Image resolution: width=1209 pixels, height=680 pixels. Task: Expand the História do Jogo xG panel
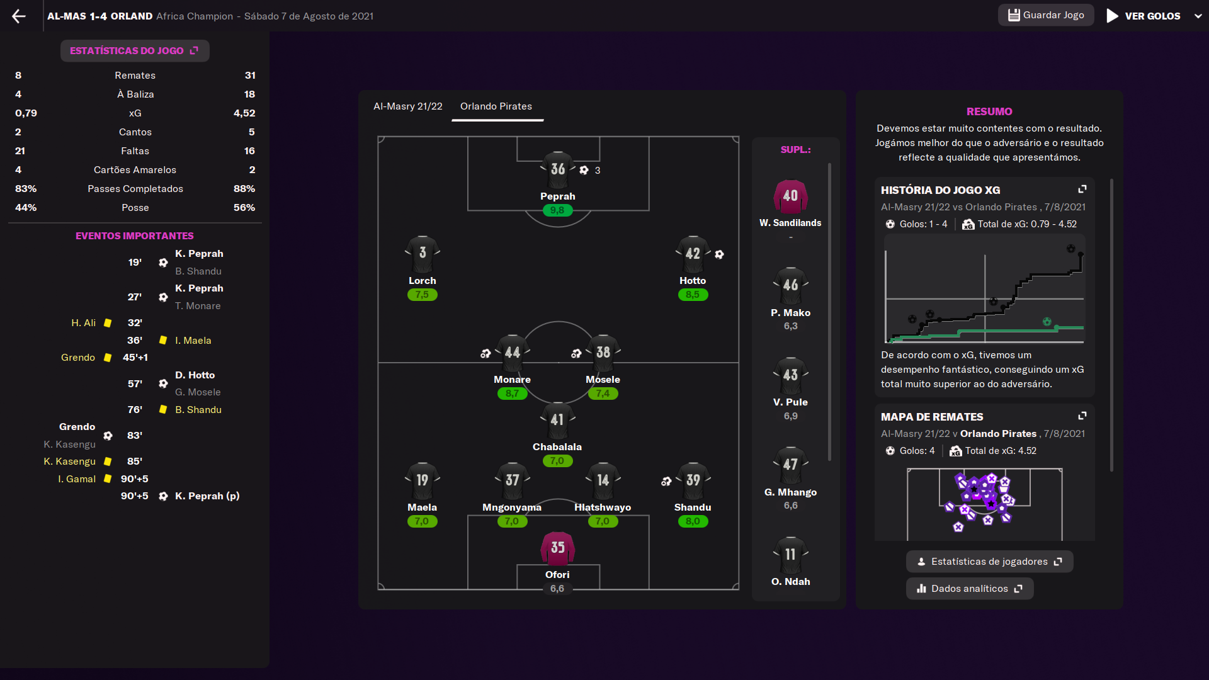click(x=1082, y=190)
